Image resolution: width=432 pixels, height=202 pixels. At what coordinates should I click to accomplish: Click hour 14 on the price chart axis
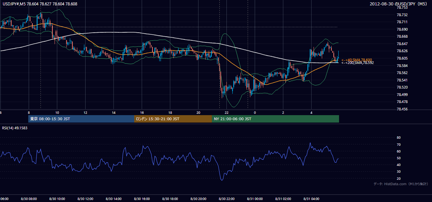point(114,113)
